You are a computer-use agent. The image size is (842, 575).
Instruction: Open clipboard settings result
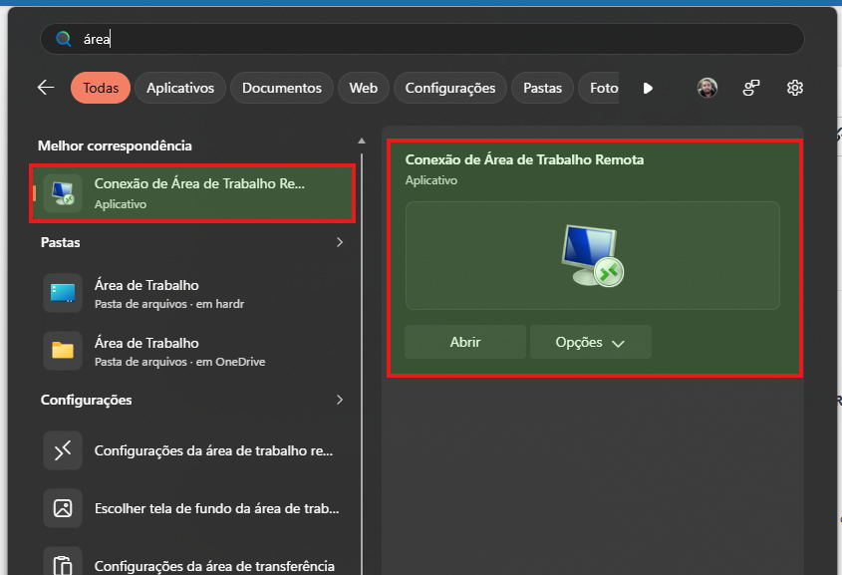(x=193, y=564)
